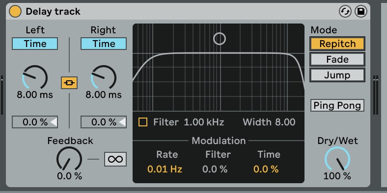Viewport: 387px width, 193px height.
Task: Click the Modulation Filter 0.0 % value
Action: click(x=215, y=169)
